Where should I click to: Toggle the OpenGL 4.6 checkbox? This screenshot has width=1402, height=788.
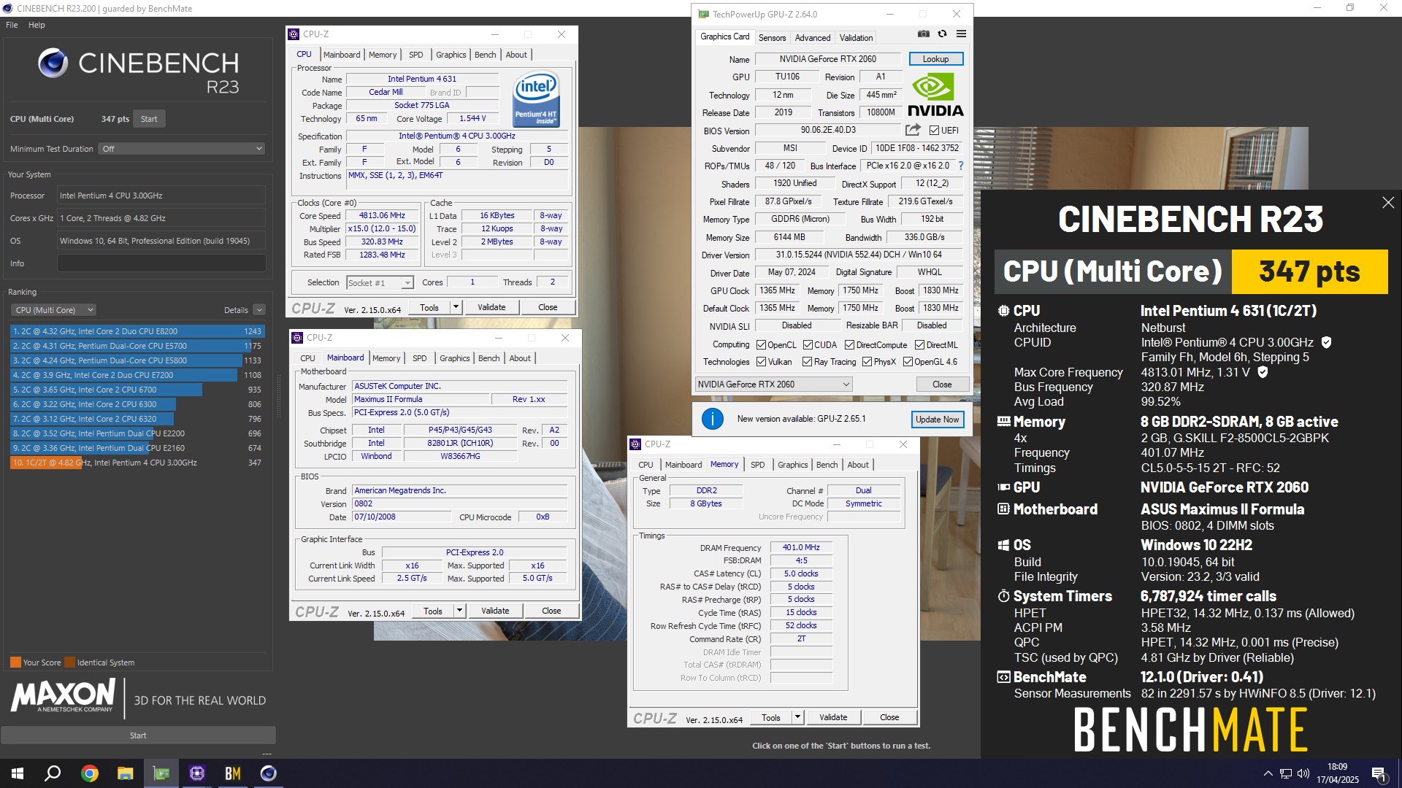point(908,362)
